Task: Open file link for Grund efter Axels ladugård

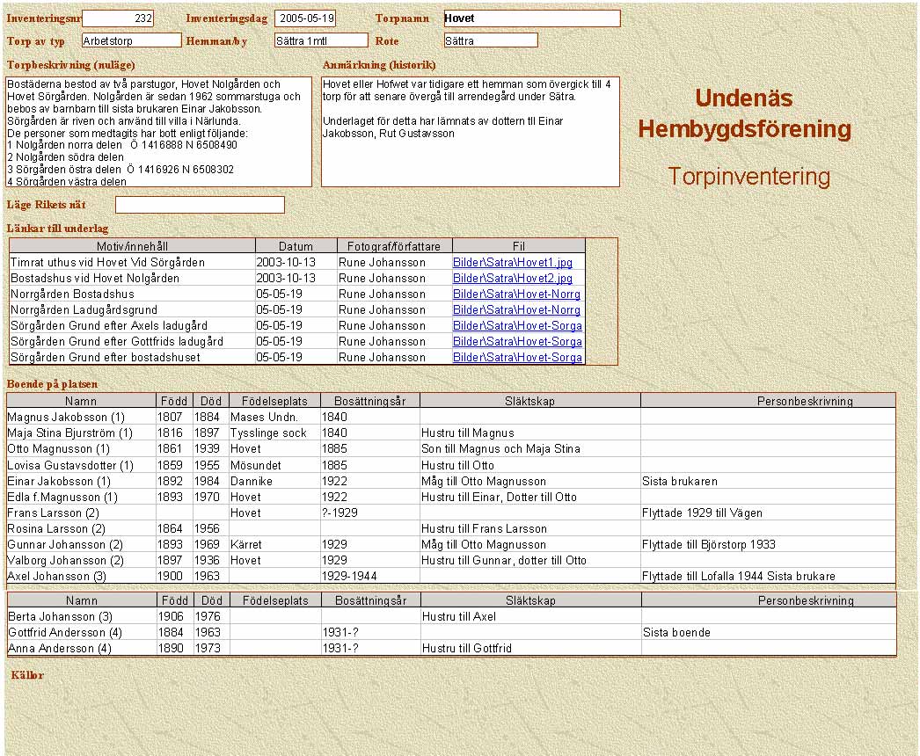Action: pos(517,325)
